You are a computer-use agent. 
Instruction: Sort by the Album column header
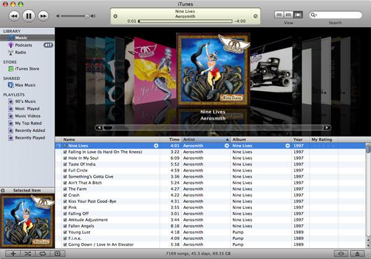(x=261, y=139)
